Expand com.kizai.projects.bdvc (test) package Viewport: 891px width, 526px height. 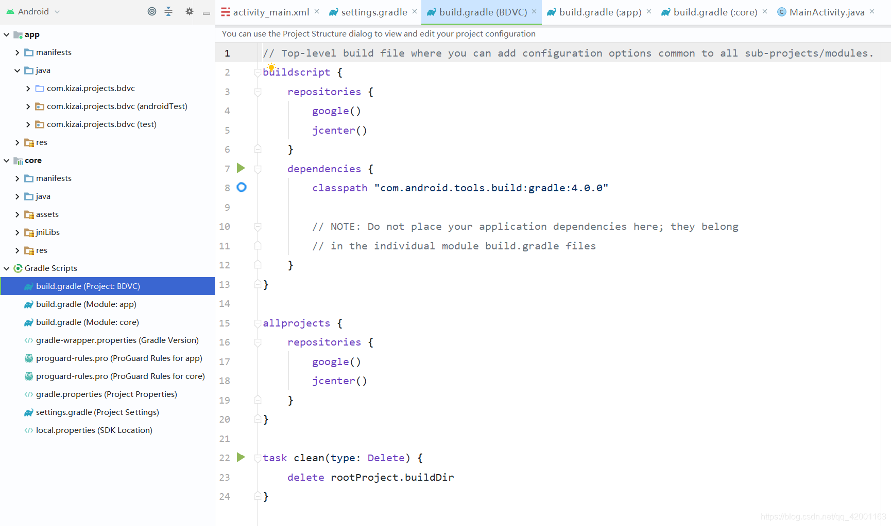[28, 124]
